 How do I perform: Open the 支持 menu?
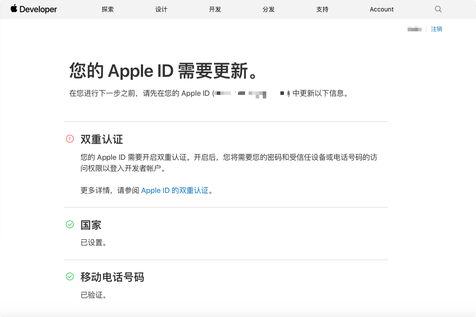click(322, 9)
